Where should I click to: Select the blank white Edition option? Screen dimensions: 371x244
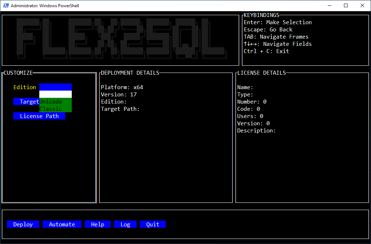point(55,95)
